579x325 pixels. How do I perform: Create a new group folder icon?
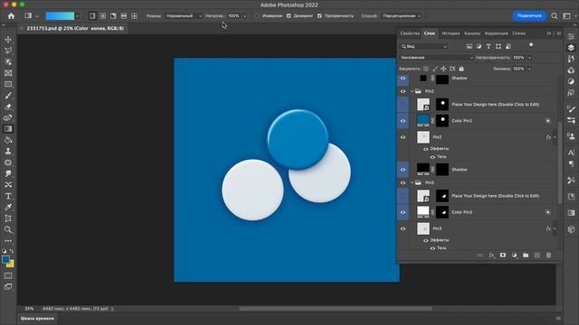point(526,255)
